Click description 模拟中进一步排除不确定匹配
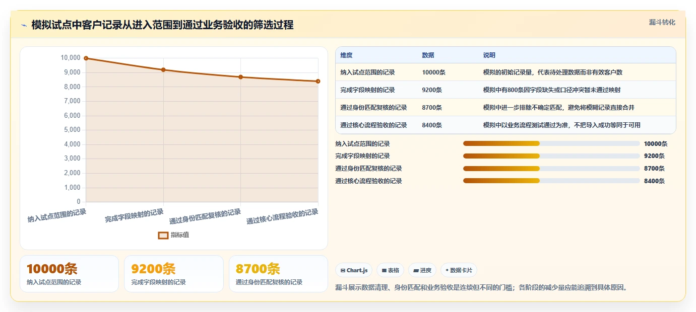696x312 pixels. point(523,108)
